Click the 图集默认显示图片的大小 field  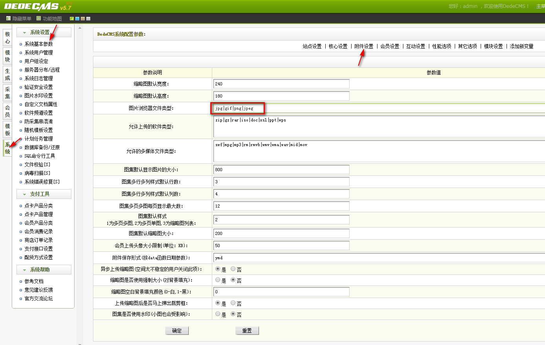[281, 170]
